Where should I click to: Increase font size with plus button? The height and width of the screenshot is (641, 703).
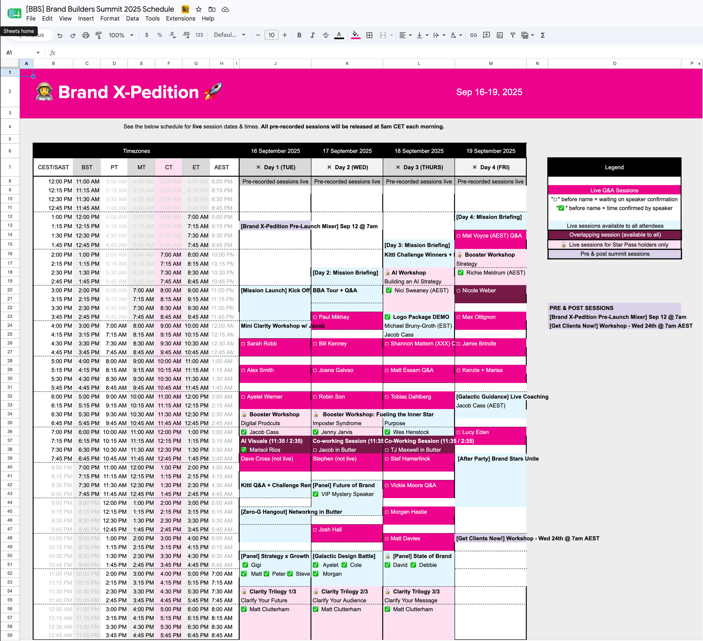(x=285, y=35)
